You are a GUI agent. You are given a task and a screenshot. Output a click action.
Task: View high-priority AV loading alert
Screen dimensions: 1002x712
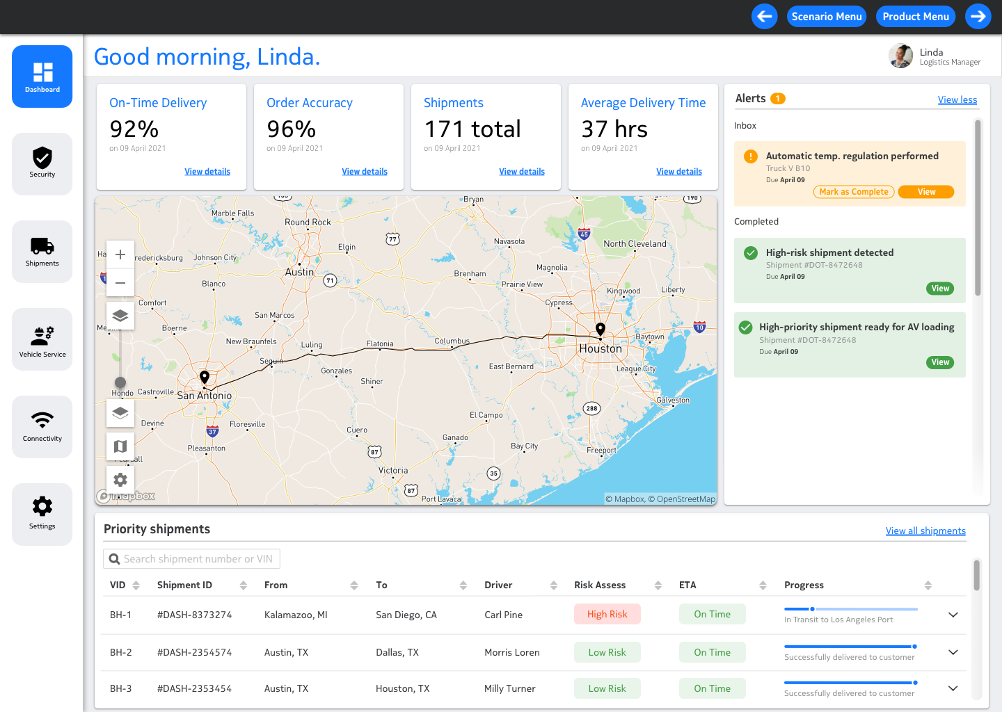pyautogui.click(x=940, y=362)
